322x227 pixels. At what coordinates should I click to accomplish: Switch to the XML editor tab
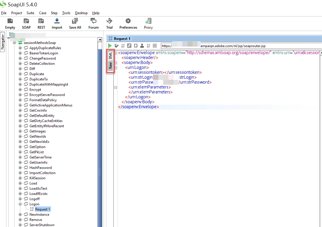click(111, 56)
